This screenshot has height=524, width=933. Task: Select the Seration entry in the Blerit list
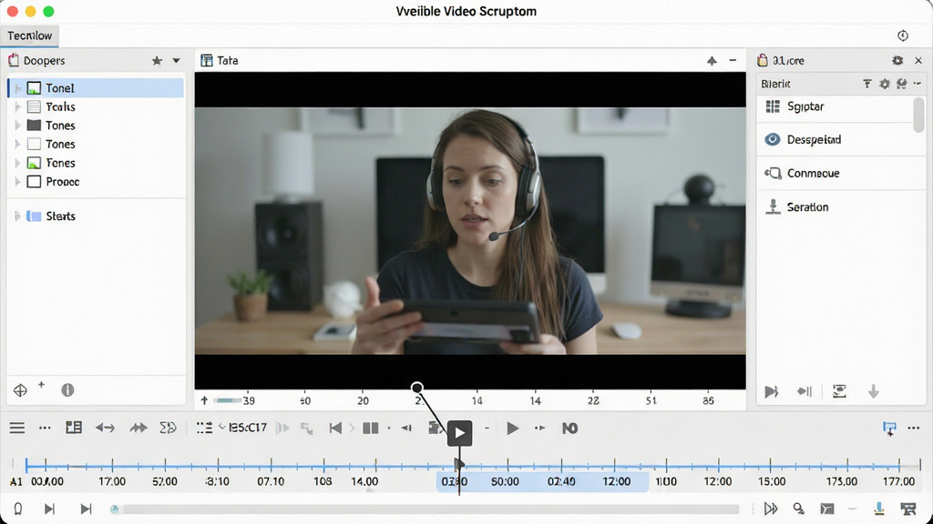click(840, 207)
